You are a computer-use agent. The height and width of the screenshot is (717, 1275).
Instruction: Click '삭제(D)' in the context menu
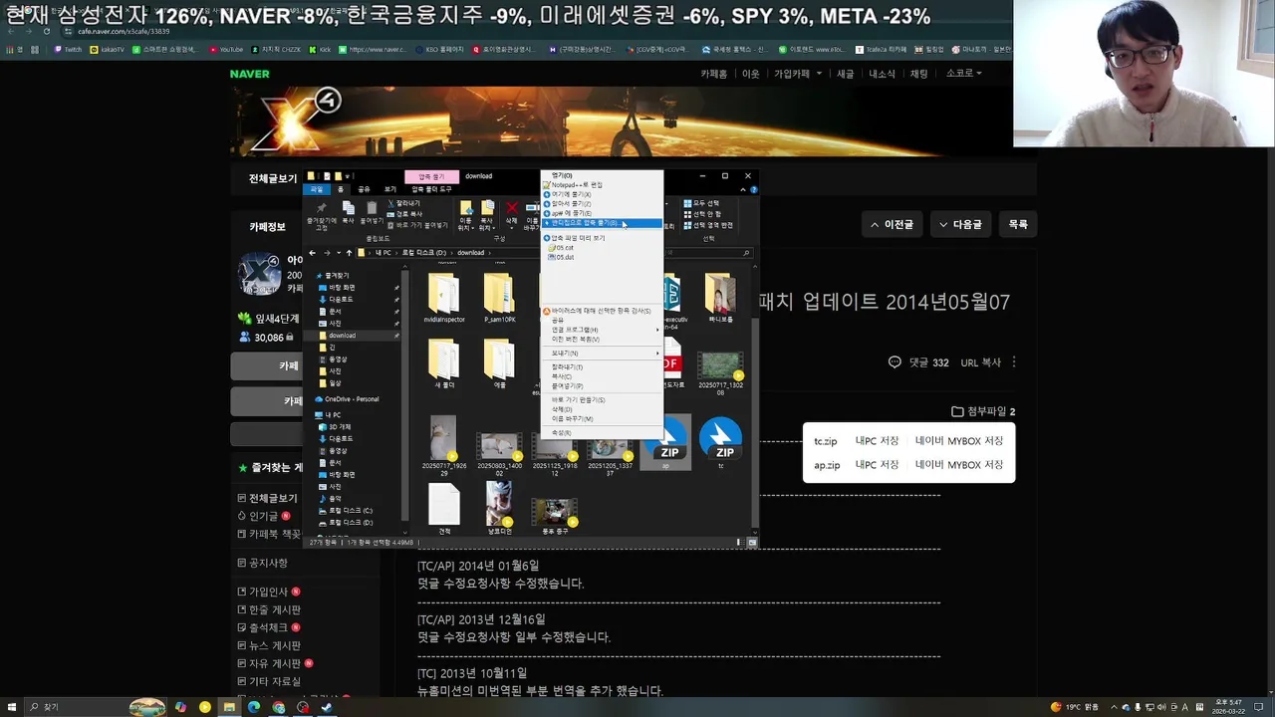pos(602,409)
